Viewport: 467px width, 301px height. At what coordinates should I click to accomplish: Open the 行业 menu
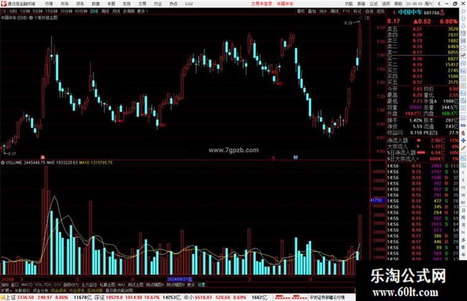click(158, 4)
